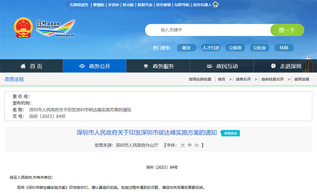Viewport: 317px width, 193px height.
Task: Select the 中 medium font size option
Action: click(x=190, y=145)
